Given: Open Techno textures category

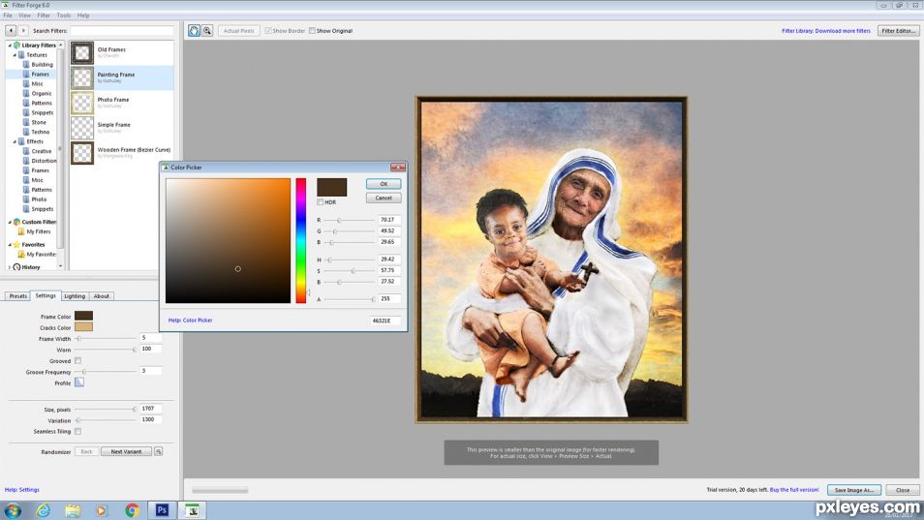Looking at the screenshot, I should 40,132.
